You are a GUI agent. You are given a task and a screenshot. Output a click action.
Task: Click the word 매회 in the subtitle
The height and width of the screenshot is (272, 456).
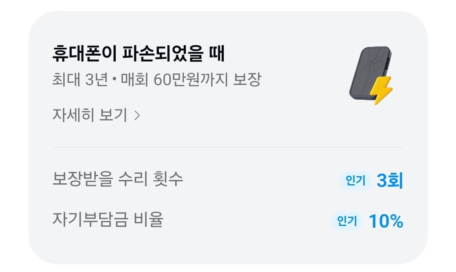[134, 79]
